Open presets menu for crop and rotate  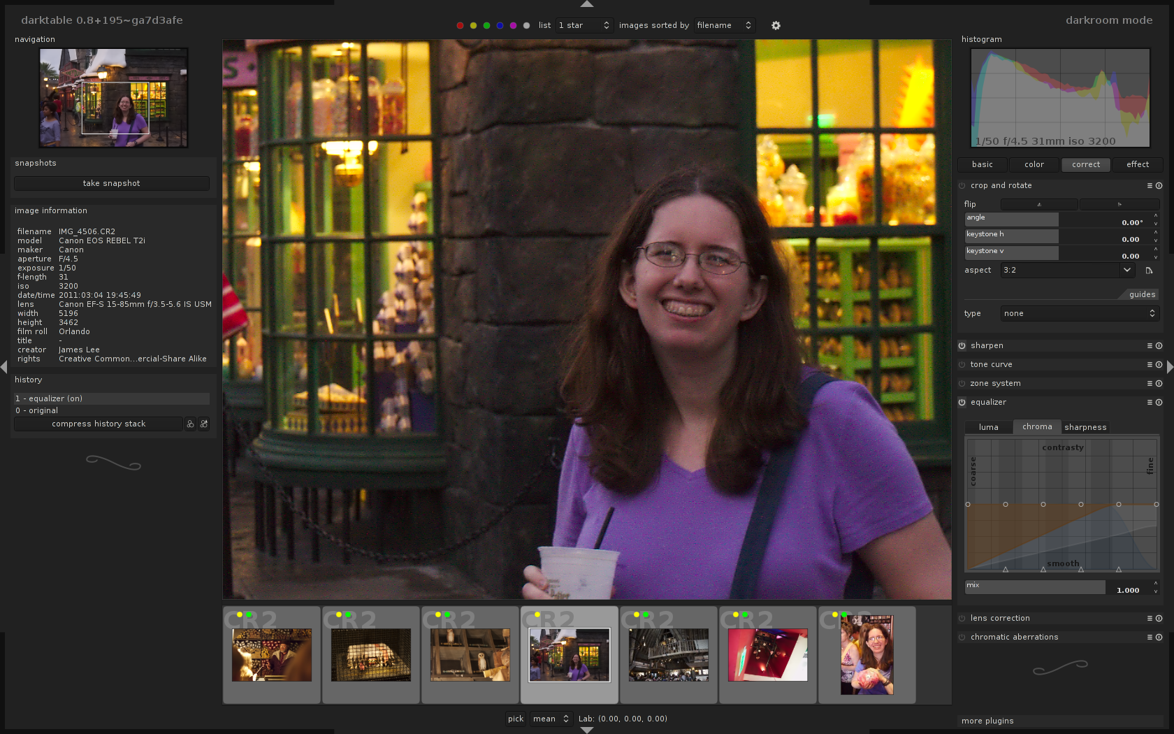[1150, 186]
